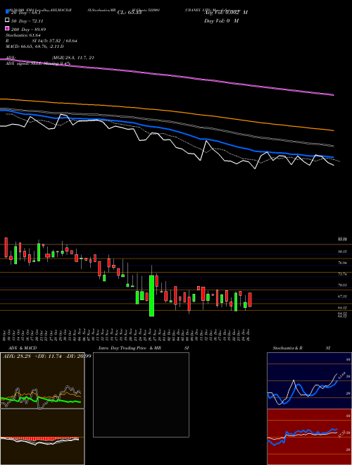Click the 80.15 price axis label
The height and width of the screenshot is (465, 352).
pyautogui.click(x=342, y=252)
